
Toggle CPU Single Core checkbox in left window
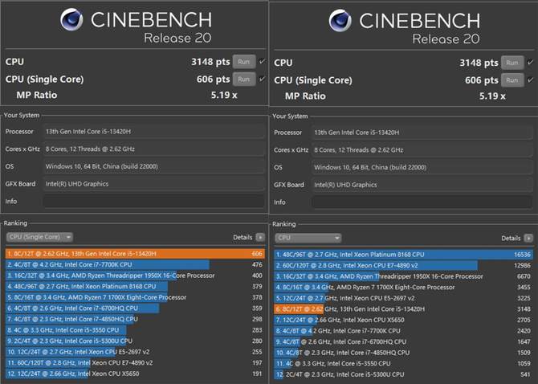tap(262, 79)
